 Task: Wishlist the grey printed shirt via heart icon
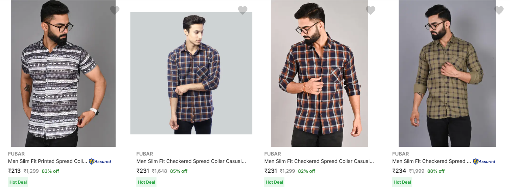[x=115, y=10]
